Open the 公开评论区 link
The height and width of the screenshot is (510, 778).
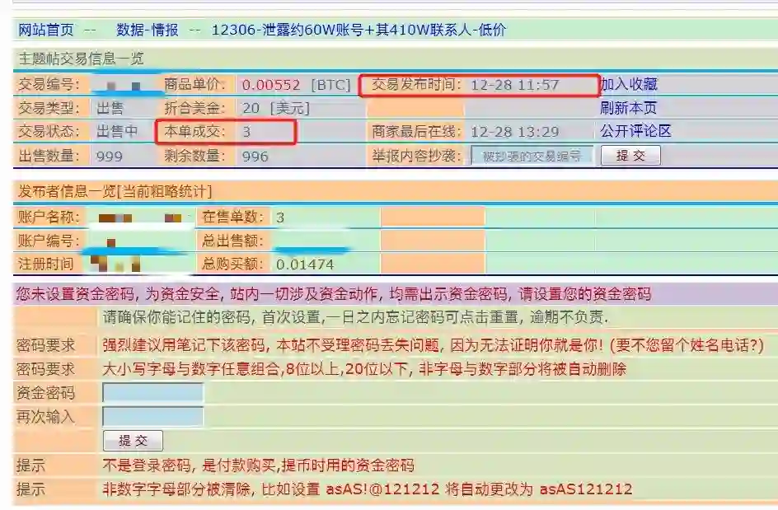(635, 131)
